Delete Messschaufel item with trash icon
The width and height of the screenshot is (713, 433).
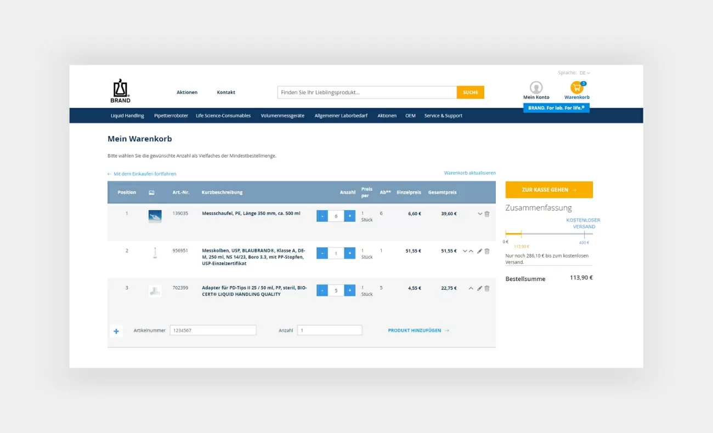pyautogui.click(x=487, y=214)
